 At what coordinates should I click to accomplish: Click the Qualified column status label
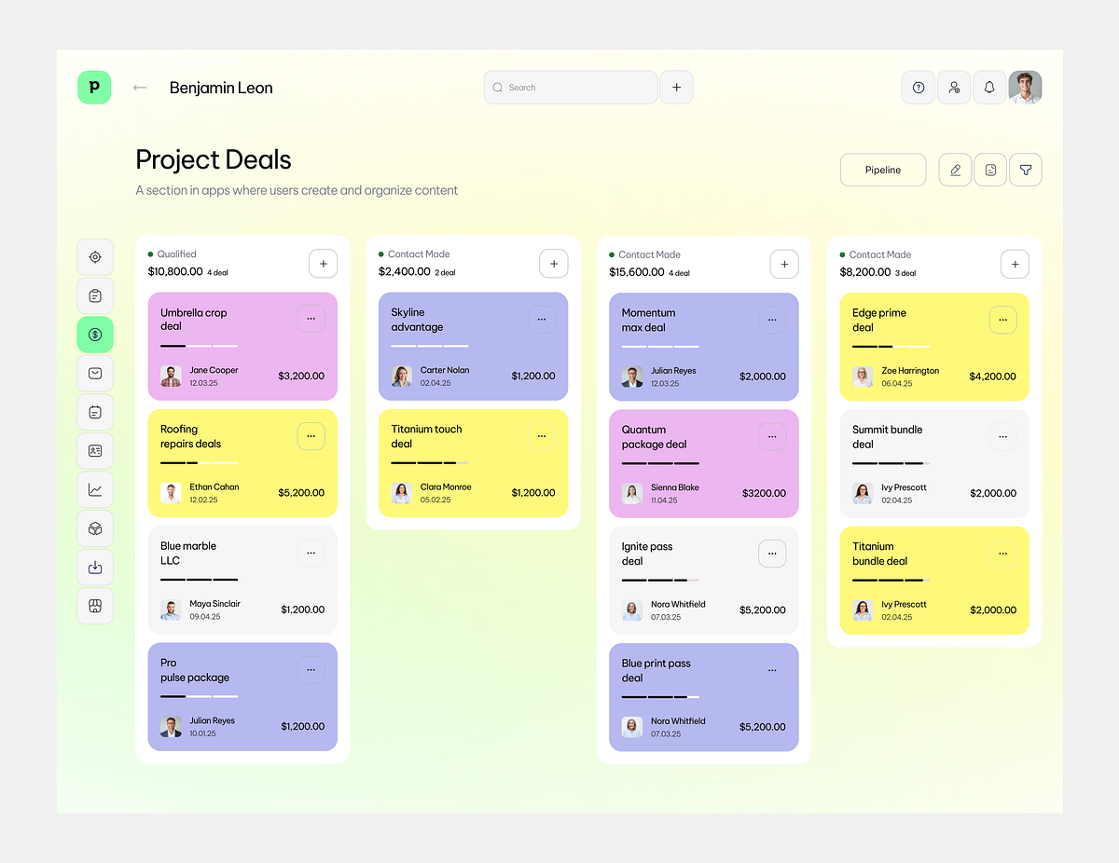[x=176, y=253]
